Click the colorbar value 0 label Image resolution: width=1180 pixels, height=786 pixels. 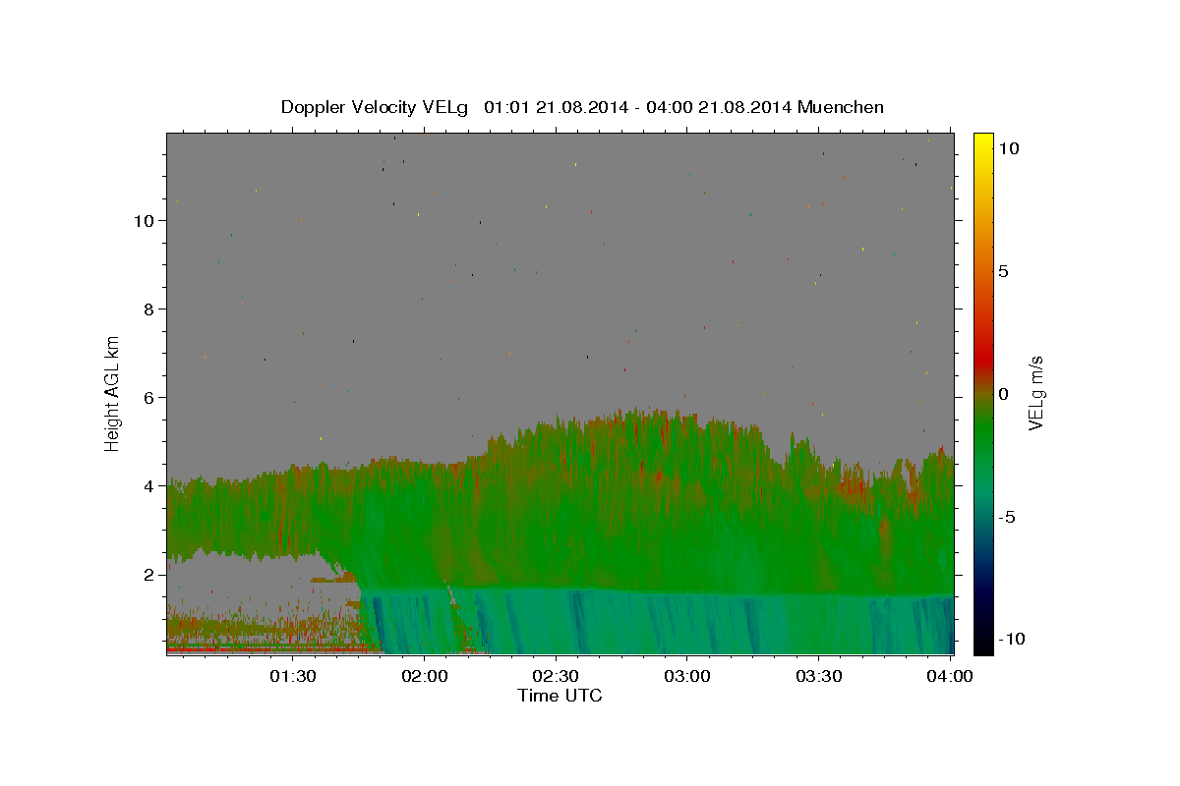(x=1003, y=394)
